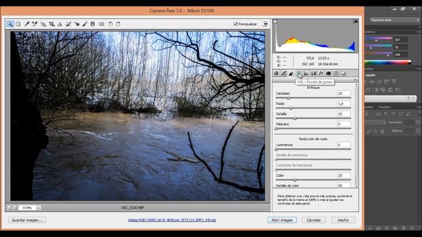The image size is (422, 237).
Task: Click the Luminancia value field
Action: [x=344, y=145]
